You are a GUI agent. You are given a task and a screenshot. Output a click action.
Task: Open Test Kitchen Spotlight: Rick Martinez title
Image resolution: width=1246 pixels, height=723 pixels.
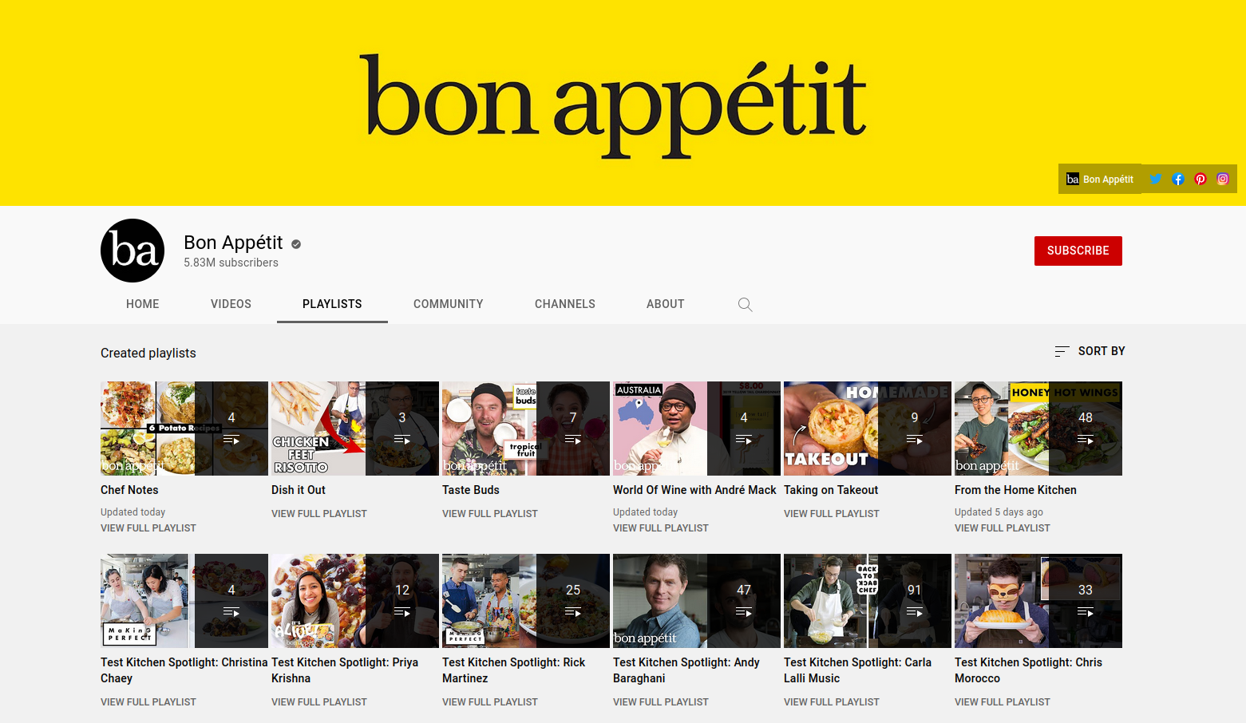[x=514, y=670]
